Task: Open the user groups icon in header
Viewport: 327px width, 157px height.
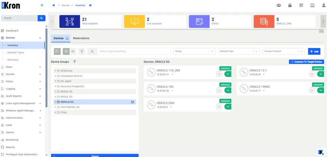Action: coord(279,6)
